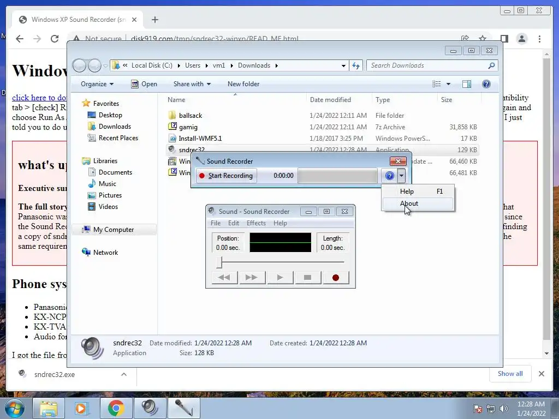559x419 pixels.
Task: Open the Share with dropdown
Action: click(x=192, y=84)
